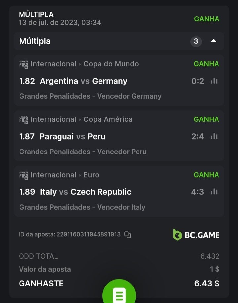
Task: Click the 0:2 score result
Action: tap(198, 81)
